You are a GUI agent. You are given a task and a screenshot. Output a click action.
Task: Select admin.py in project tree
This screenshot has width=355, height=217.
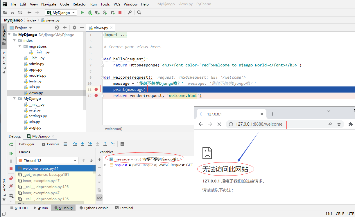[36, 64]
